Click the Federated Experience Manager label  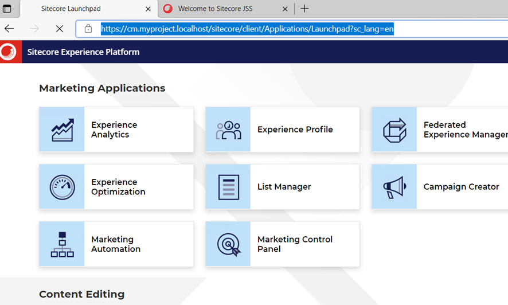click(466, 130)
